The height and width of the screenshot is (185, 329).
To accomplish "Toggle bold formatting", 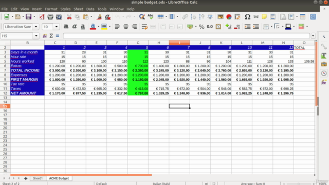I will [66, 27].
